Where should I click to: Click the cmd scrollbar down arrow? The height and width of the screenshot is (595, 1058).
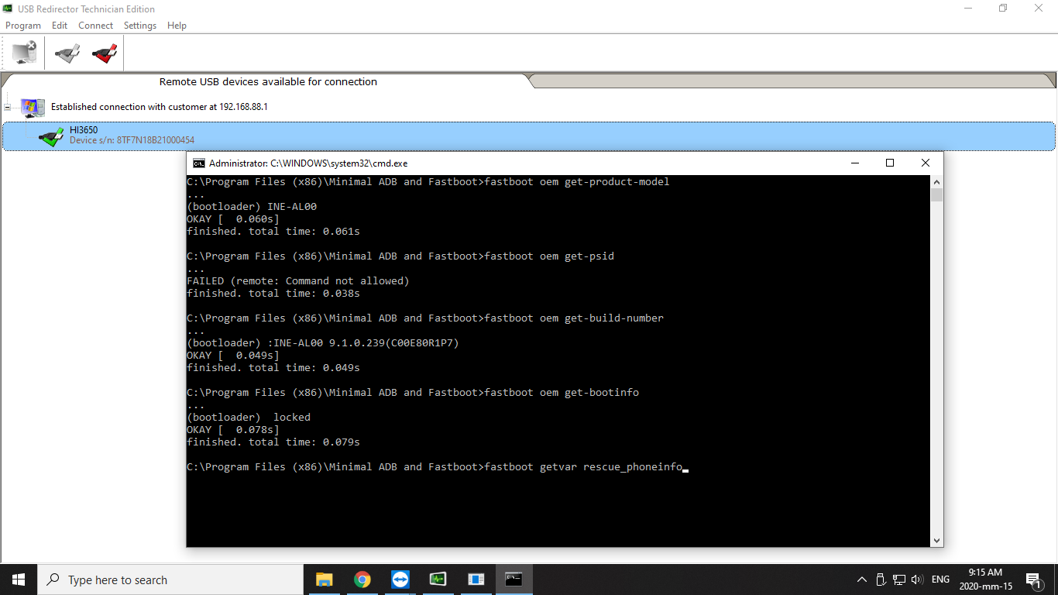(936, 541)
